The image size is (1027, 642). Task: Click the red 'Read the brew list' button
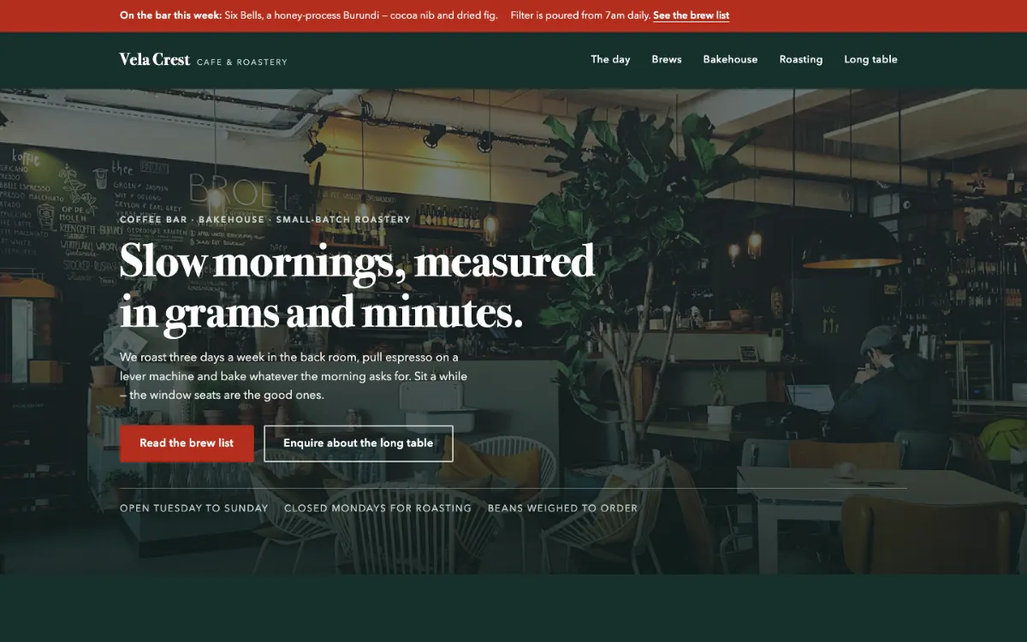coord(187,443)
